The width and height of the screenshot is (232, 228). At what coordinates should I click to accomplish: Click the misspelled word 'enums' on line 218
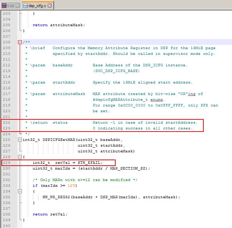156,100
